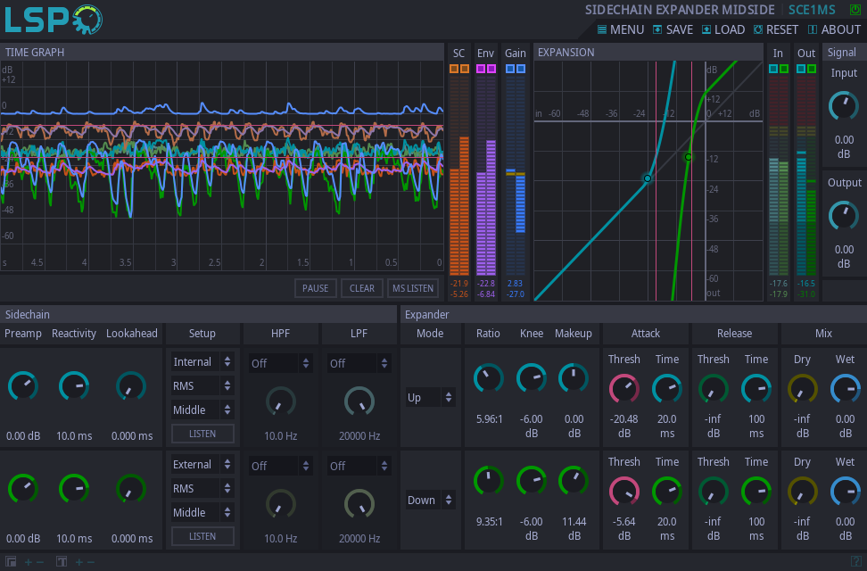Click the font scaling T icon in the bottom bar
867x571 pixels.
pyautogui.click(x=62, y=561)
